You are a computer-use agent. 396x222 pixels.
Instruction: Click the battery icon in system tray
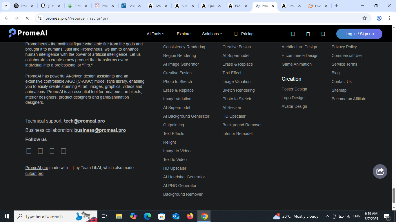[341, 216]
